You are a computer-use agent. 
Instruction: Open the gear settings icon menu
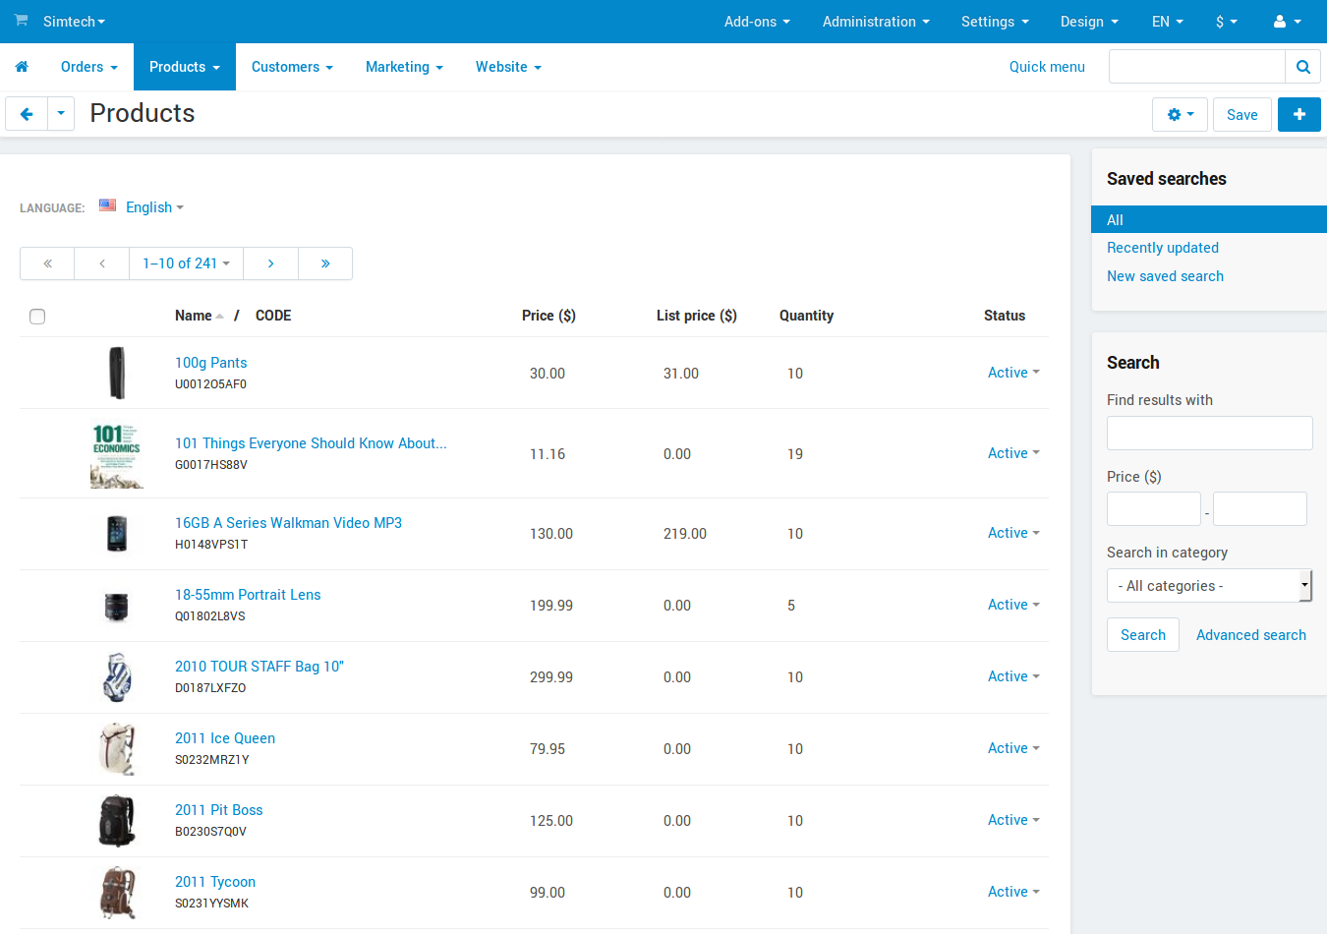[x=1180, y=115]
